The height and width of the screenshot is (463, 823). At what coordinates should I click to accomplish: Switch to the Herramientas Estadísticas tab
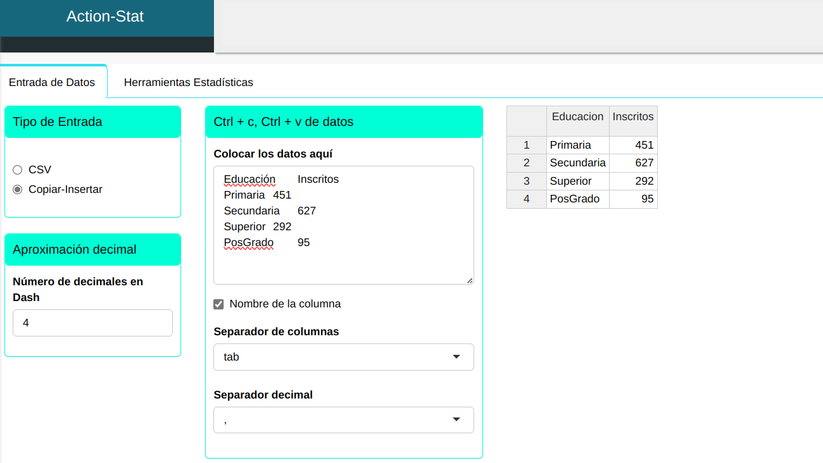(x=188, y=82)
